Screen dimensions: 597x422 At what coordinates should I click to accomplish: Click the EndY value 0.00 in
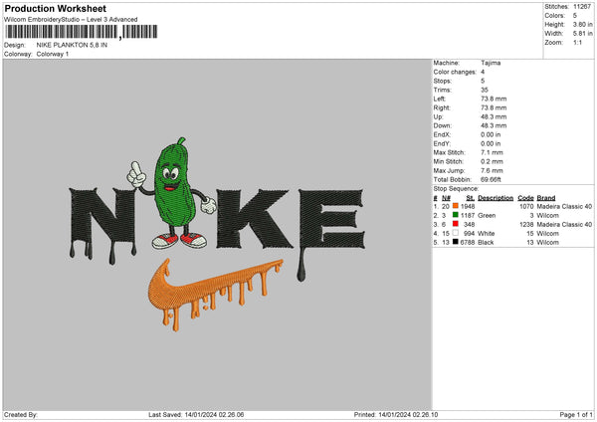[491, 143]
